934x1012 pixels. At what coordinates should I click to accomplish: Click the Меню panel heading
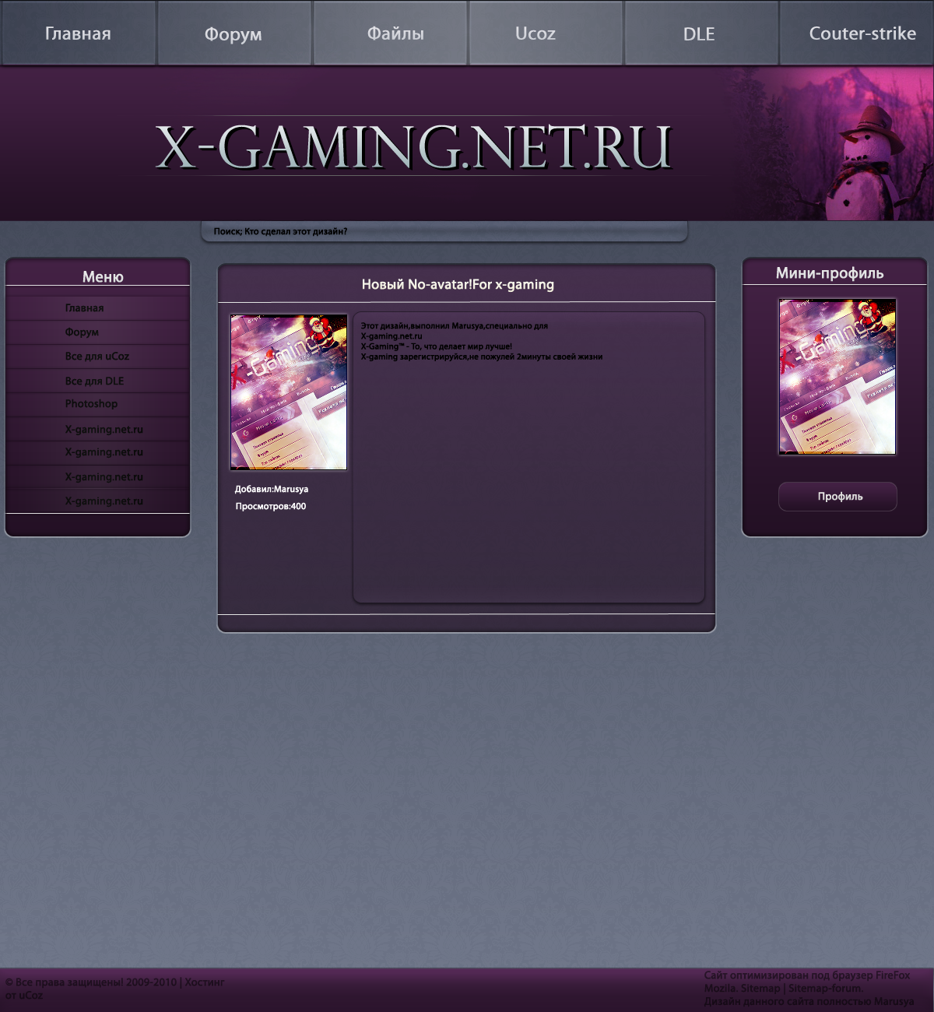tap(103, 277)
